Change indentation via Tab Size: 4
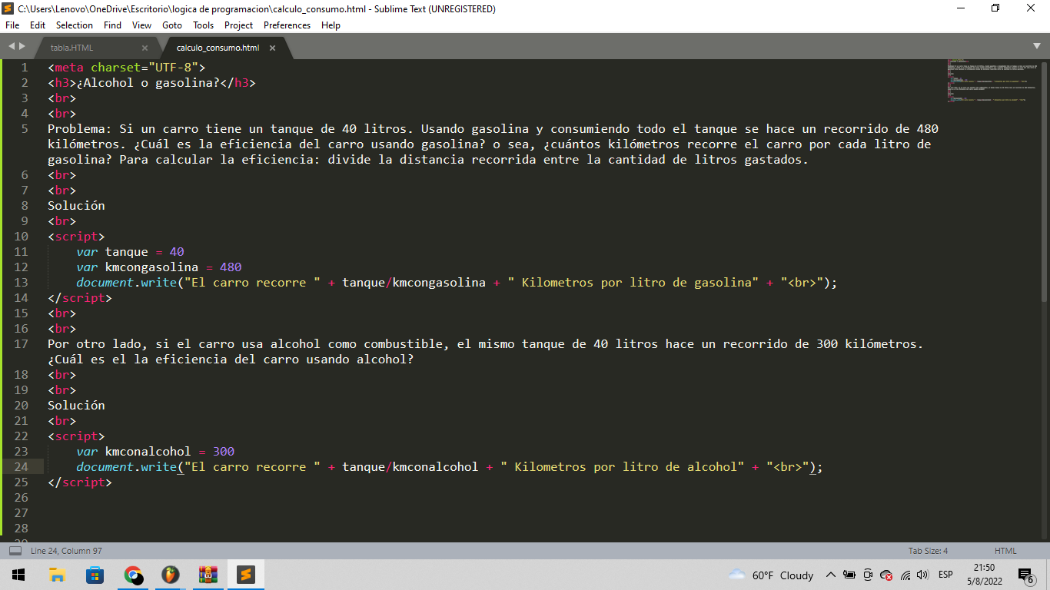The height and width of the screenshot is (590, 1050). click(x=928, y=551)
